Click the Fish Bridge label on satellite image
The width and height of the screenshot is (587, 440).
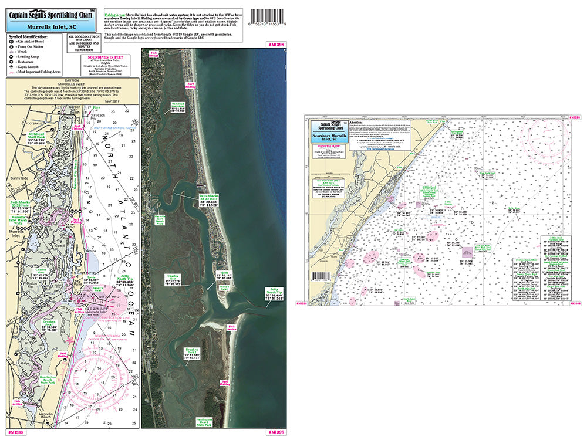154,55
